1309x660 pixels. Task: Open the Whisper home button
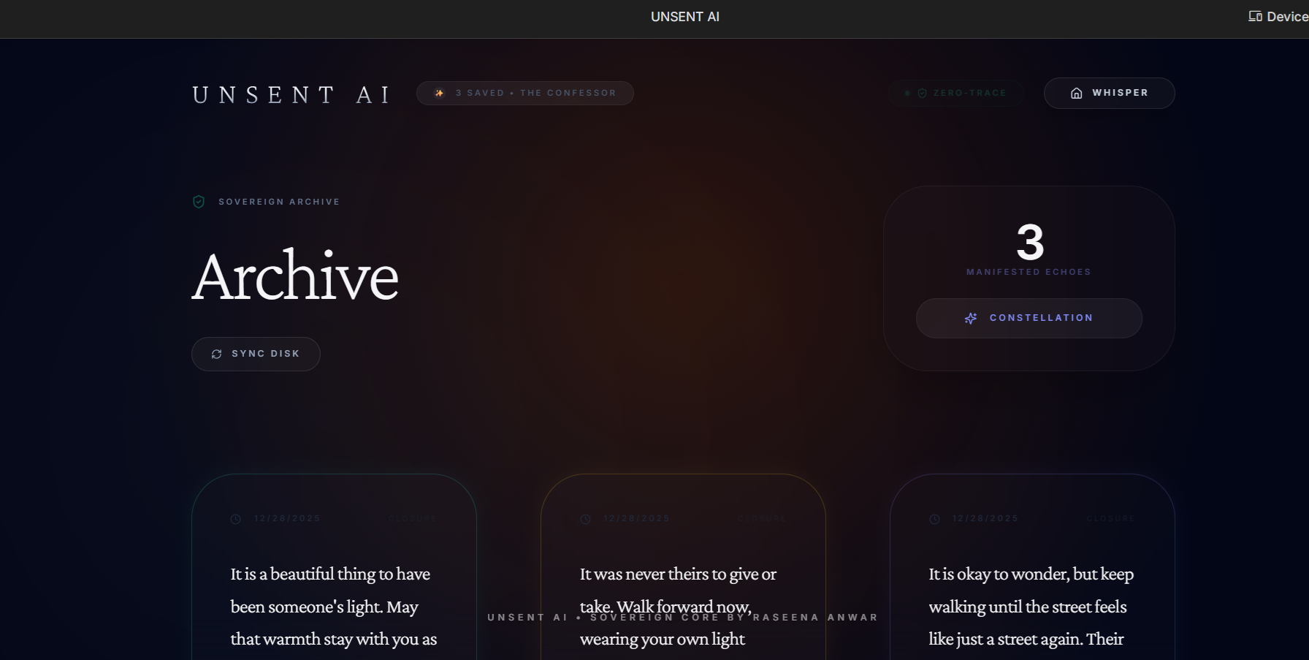[x=1109, y=93]
